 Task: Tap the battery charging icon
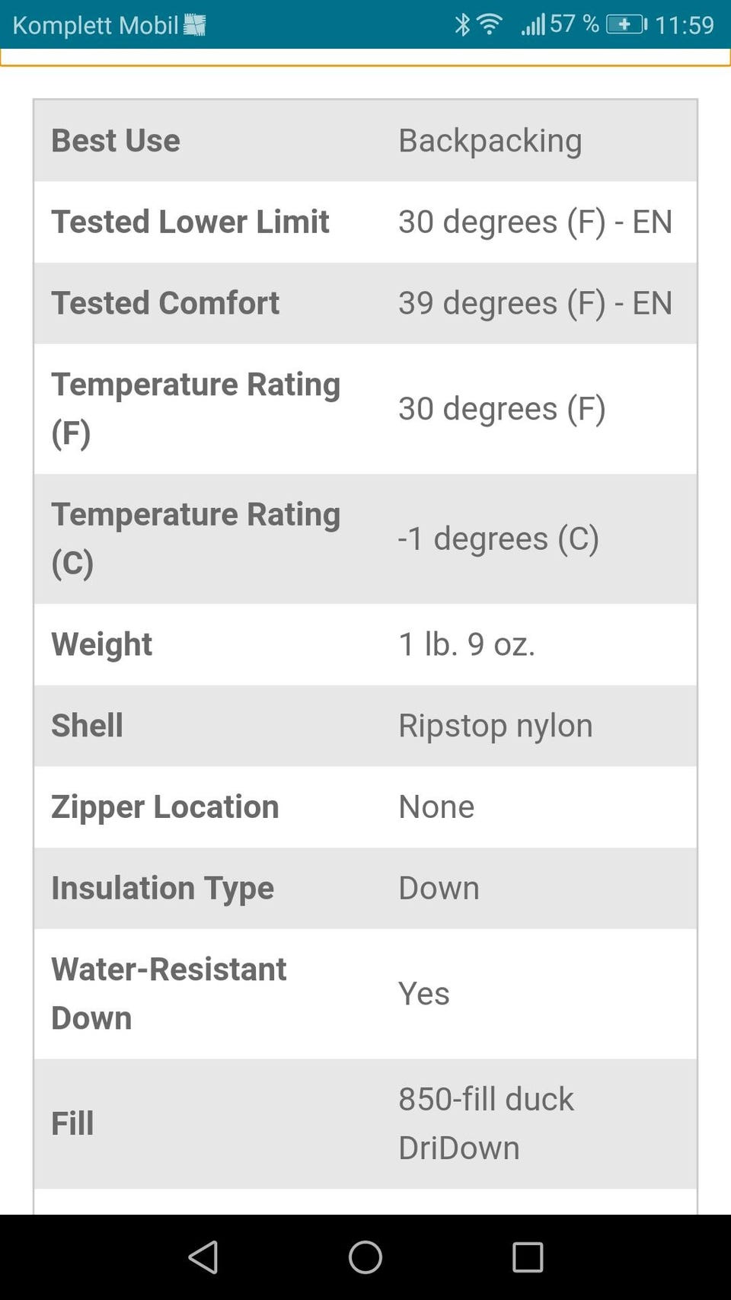[626, 24]
